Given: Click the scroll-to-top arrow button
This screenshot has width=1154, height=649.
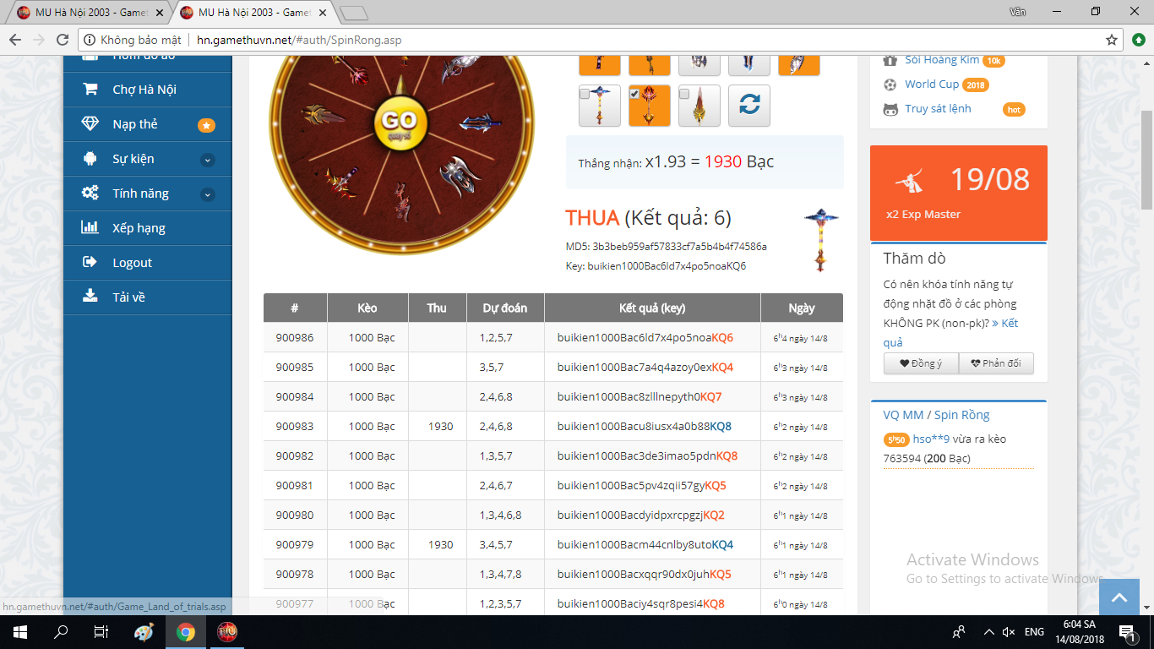Looking at the screenshot, I should coord(1119,597).
